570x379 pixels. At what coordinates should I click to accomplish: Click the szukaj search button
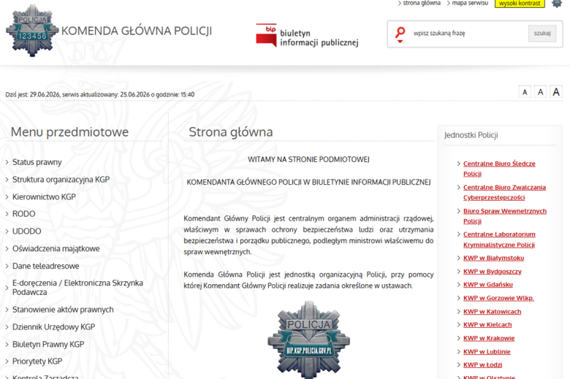tap(542, 34)
